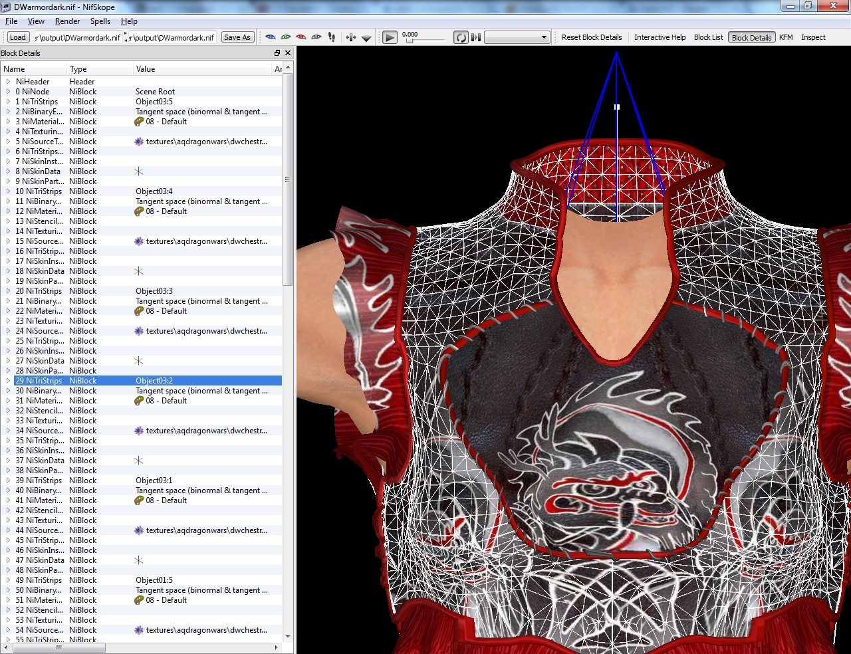The image size is (851, 654).
Task: Click the load file path field
Action: 78,37
